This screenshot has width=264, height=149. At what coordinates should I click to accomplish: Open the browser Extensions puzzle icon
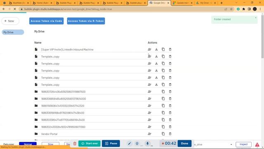tap(244, 9)
